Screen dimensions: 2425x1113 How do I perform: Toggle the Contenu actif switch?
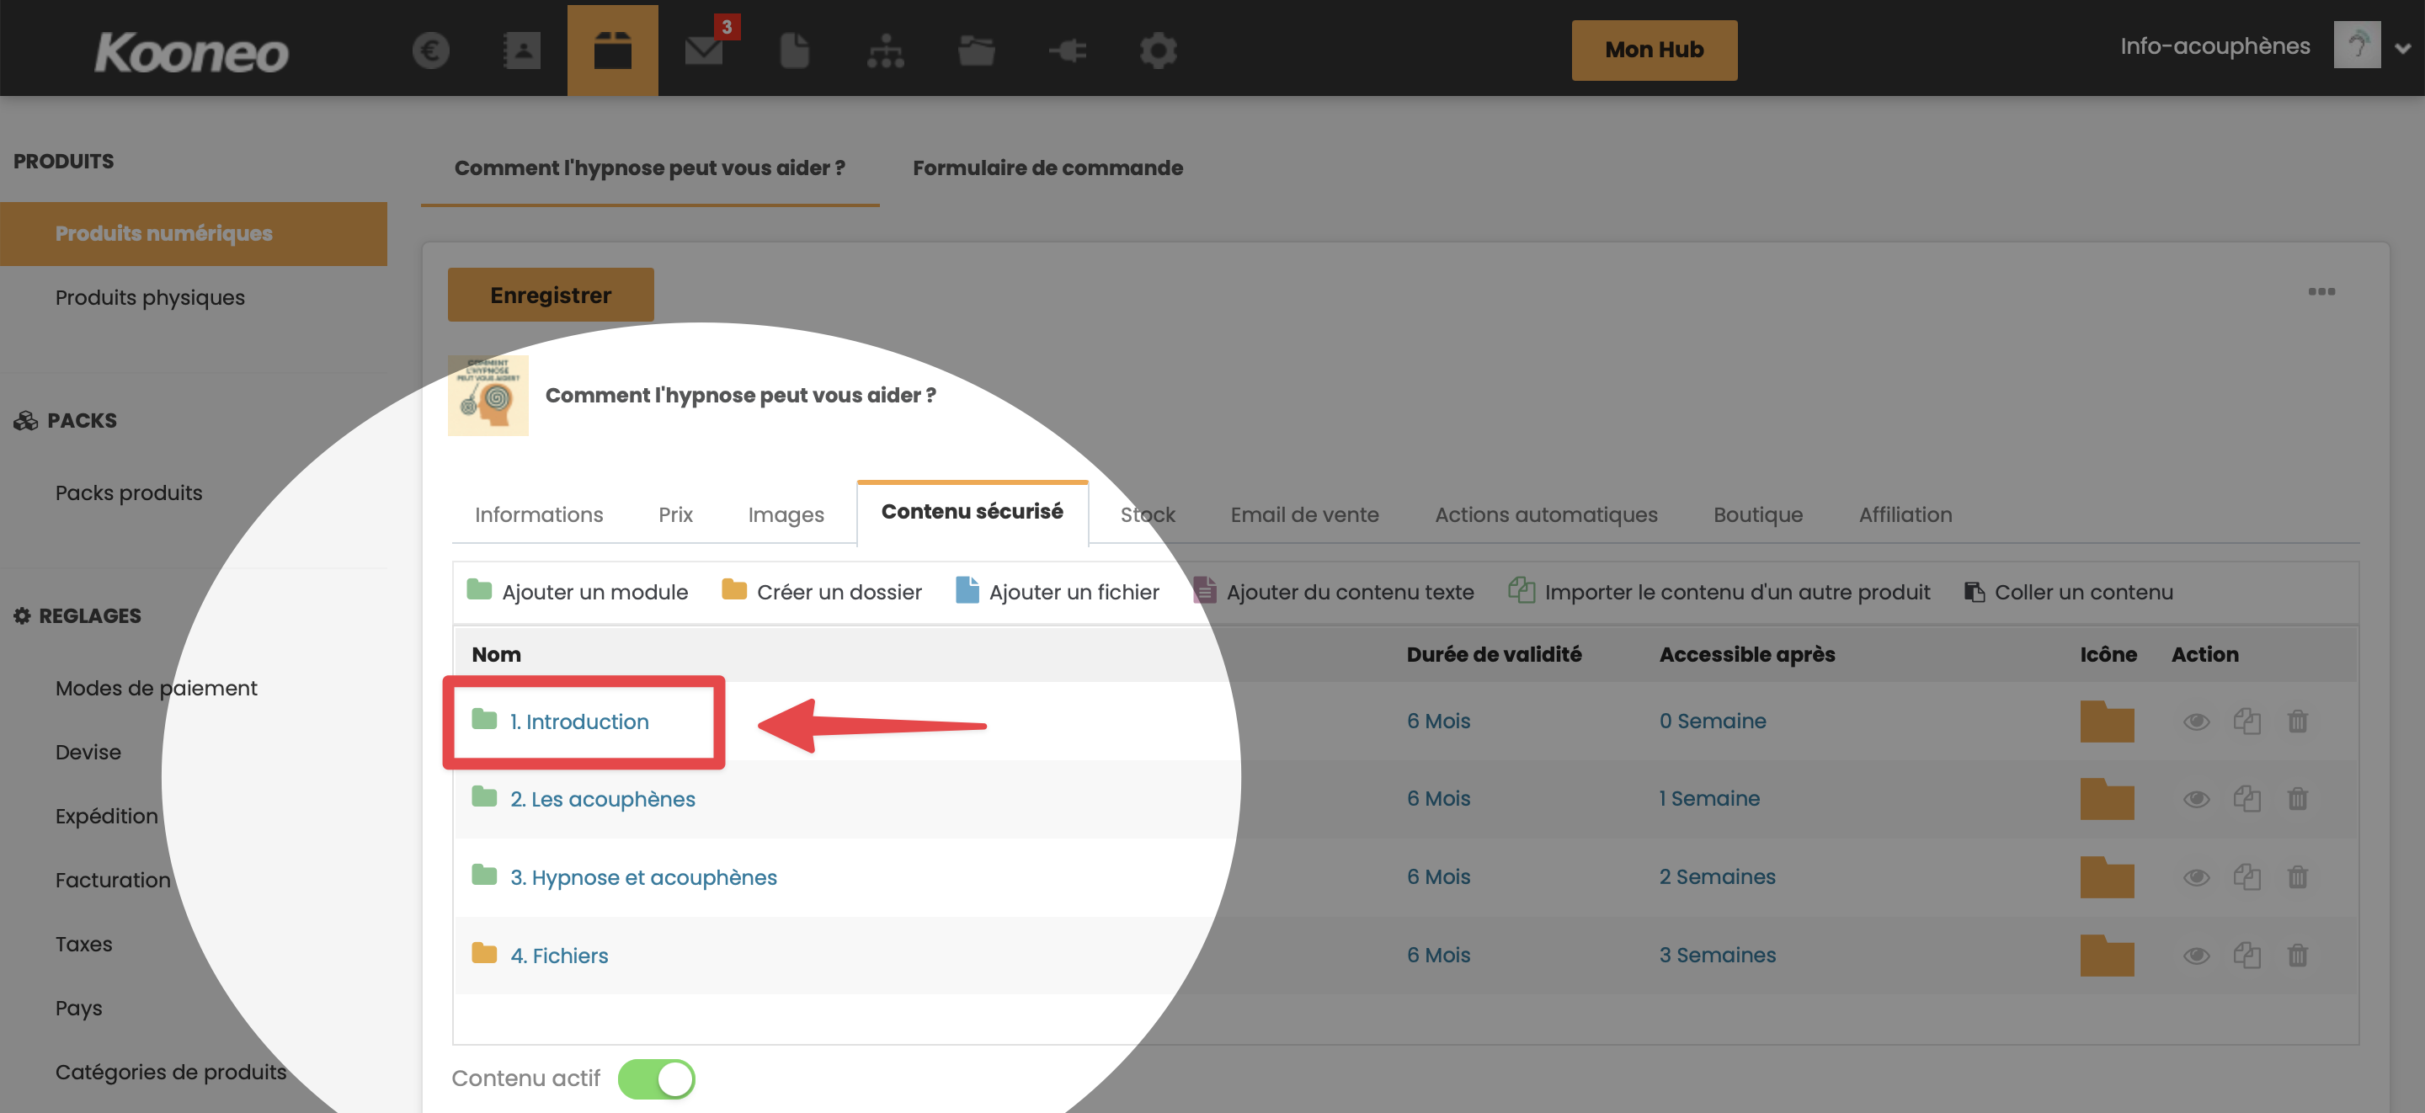[x=656, y=1078]
